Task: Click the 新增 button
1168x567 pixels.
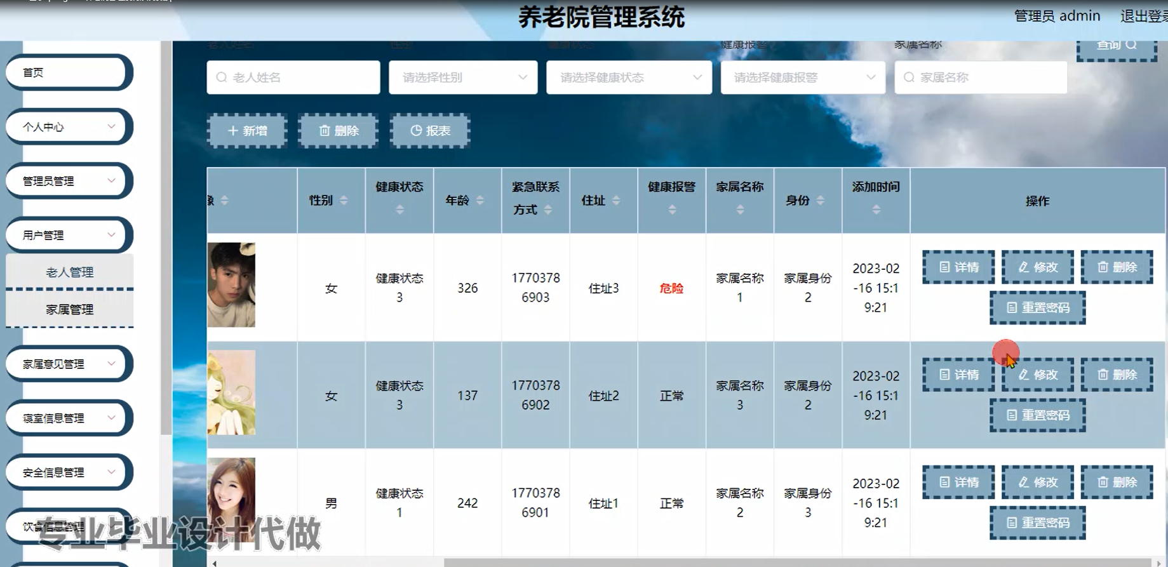Action: tap(247, 131)
